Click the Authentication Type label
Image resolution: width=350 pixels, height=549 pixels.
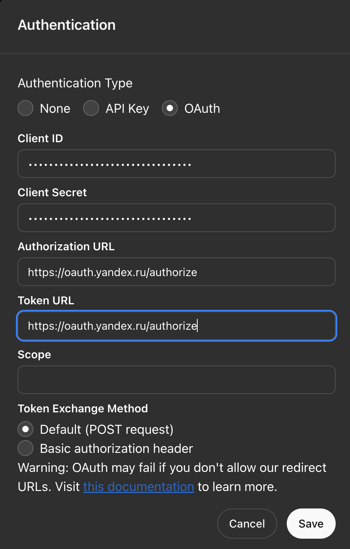click(75, 83)
